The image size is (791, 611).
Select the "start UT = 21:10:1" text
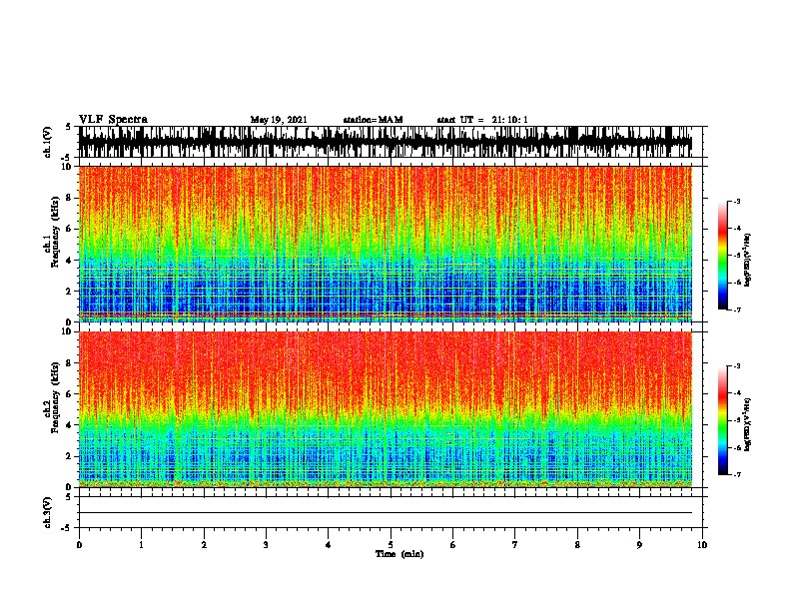click(x=482, y=120)
